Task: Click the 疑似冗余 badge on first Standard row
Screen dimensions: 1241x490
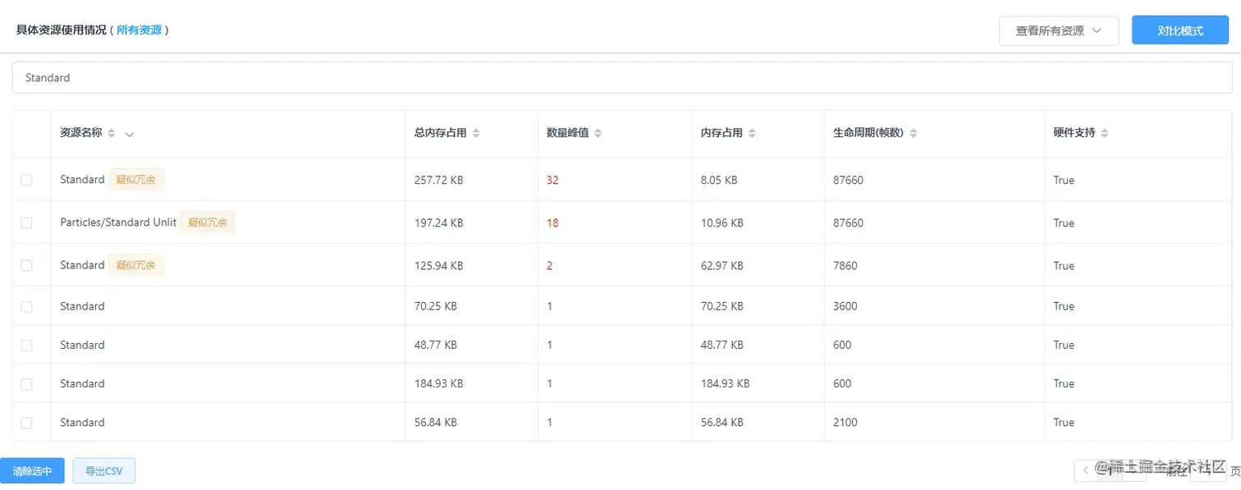Action: 136,179
